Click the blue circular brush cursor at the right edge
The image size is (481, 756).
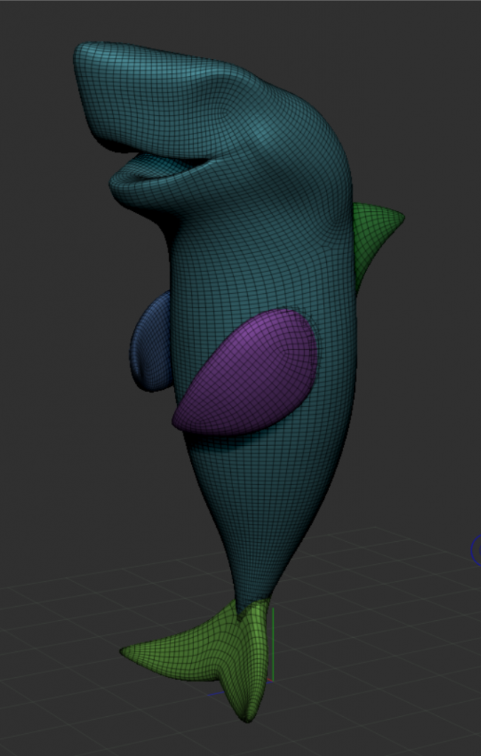[476, 549]
